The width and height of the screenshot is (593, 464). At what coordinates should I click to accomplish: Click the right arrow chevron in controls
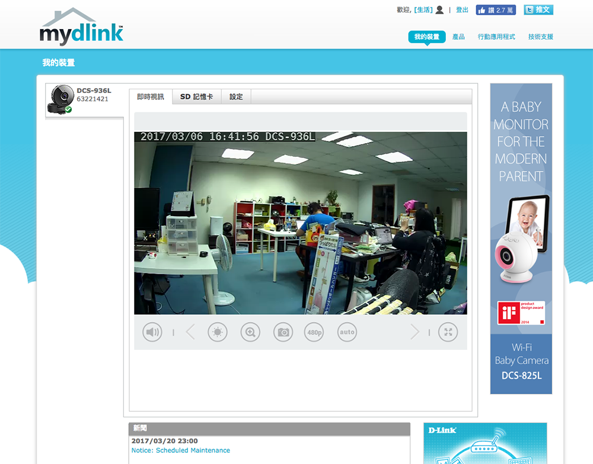[415, 332]
